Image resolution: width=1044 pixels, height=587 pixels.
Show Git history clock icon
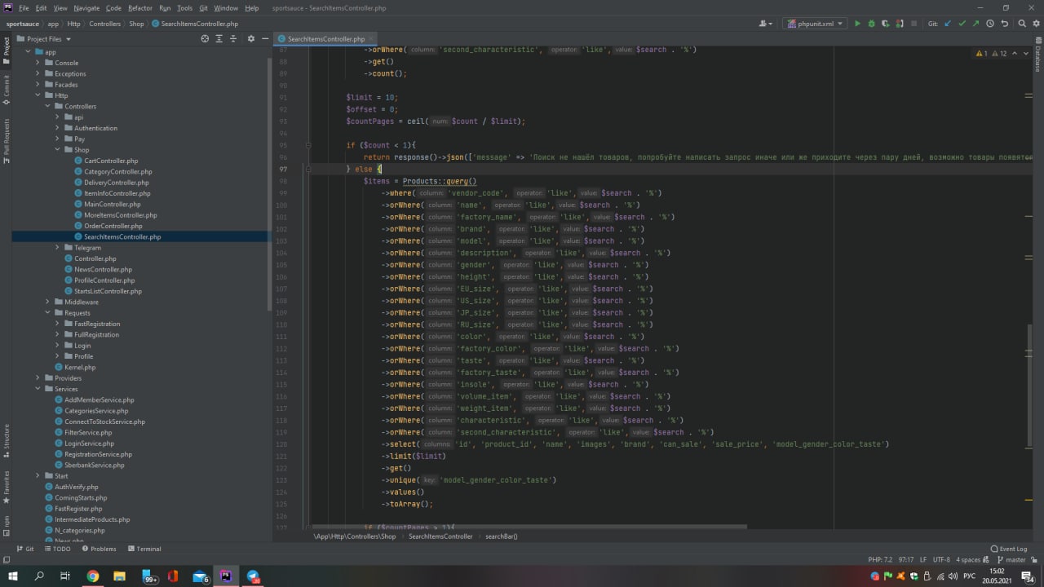coord(989,24)
